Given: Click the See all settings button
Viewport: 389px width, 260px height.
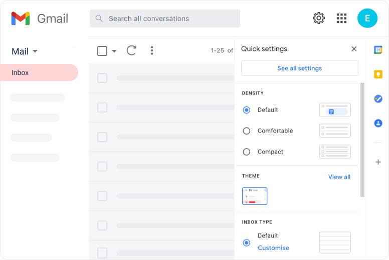Looking at the screenshot, I should (299, 68).
